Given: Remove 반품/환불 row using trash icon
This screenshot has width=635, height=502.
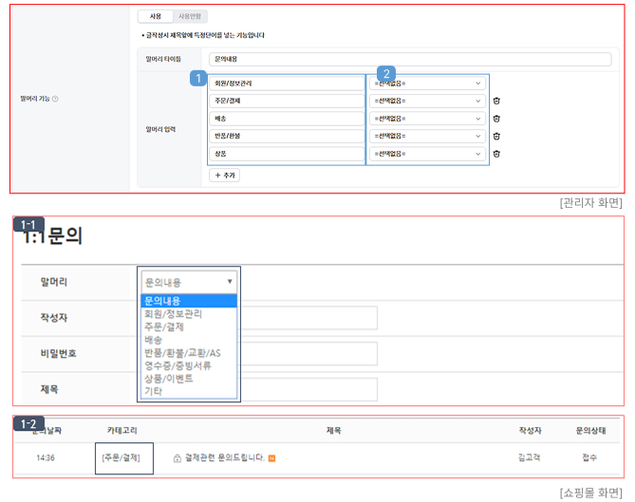Looking at the screenshot, I should [496, 136].
